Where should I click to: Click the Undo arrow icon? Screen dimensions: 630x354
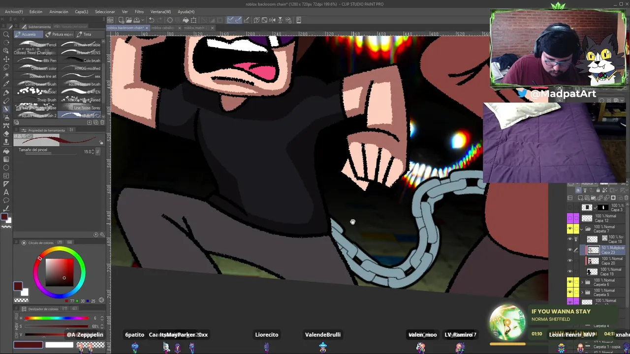point(152,20)
